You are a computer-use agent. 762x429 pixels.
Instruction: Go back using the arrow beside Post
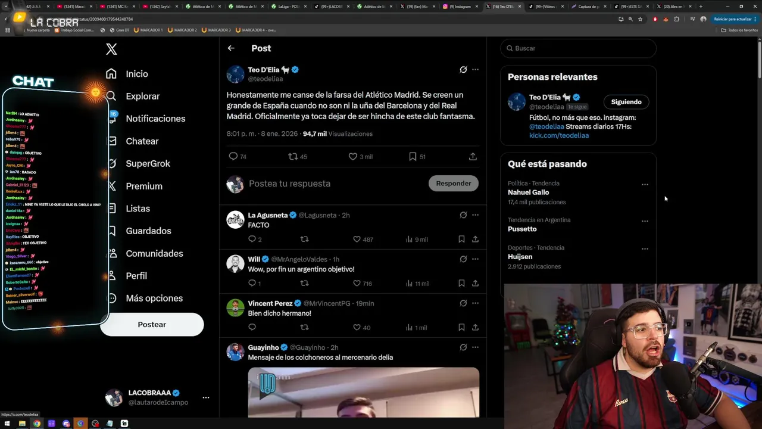(x=231, y=48)
